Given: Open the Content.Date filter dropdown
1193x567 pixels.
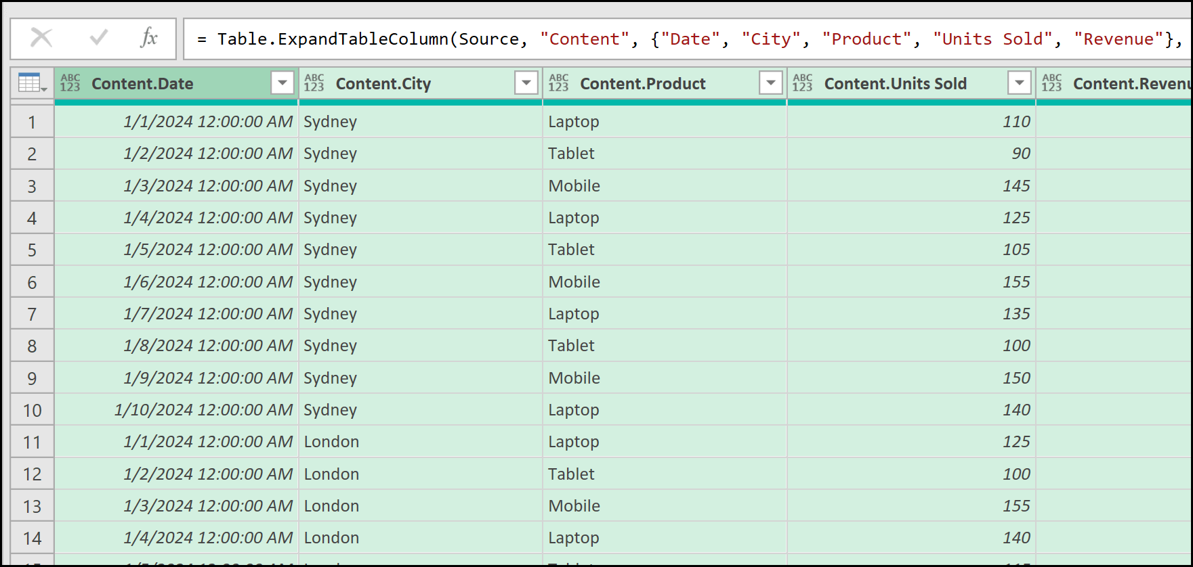Looking at the screenshot, I should coord(282,83).
